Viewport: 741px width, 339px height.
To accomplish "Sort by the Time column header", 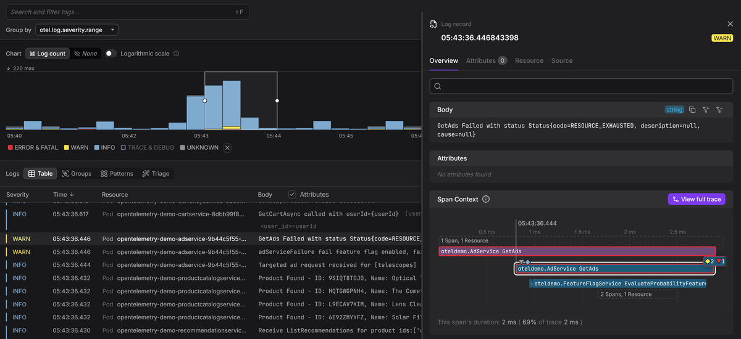I will point(60,194).
